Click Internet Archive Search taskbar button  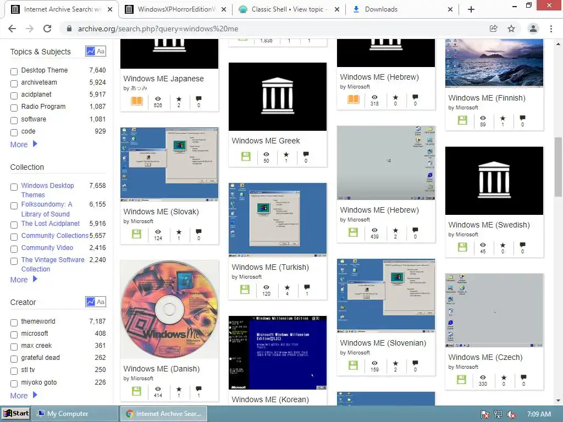coord(164,414)
